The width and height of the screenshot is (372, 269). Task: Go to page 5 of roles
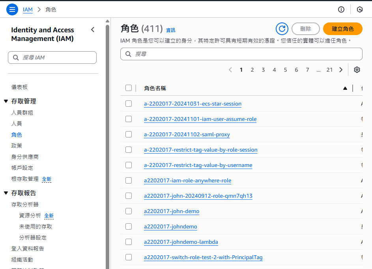pyautogui.click(x=285, y=70)
